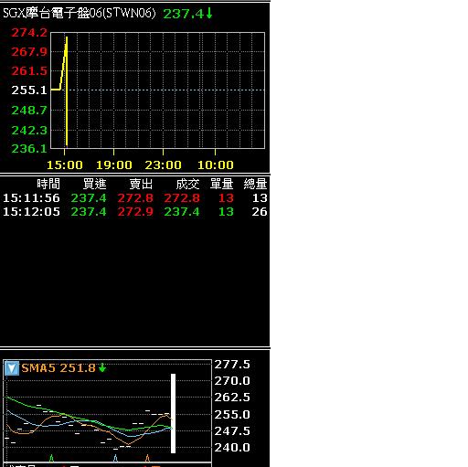Click the 15:00 tick on the time axis
The height and width of the screenshot is (467, 468).
tap(65, 165)
